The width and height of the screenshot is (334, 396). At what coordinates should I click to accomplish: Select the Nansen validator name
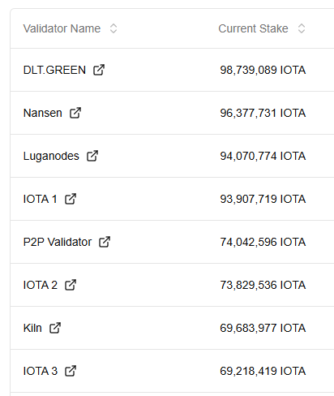(x=43, y=113)
